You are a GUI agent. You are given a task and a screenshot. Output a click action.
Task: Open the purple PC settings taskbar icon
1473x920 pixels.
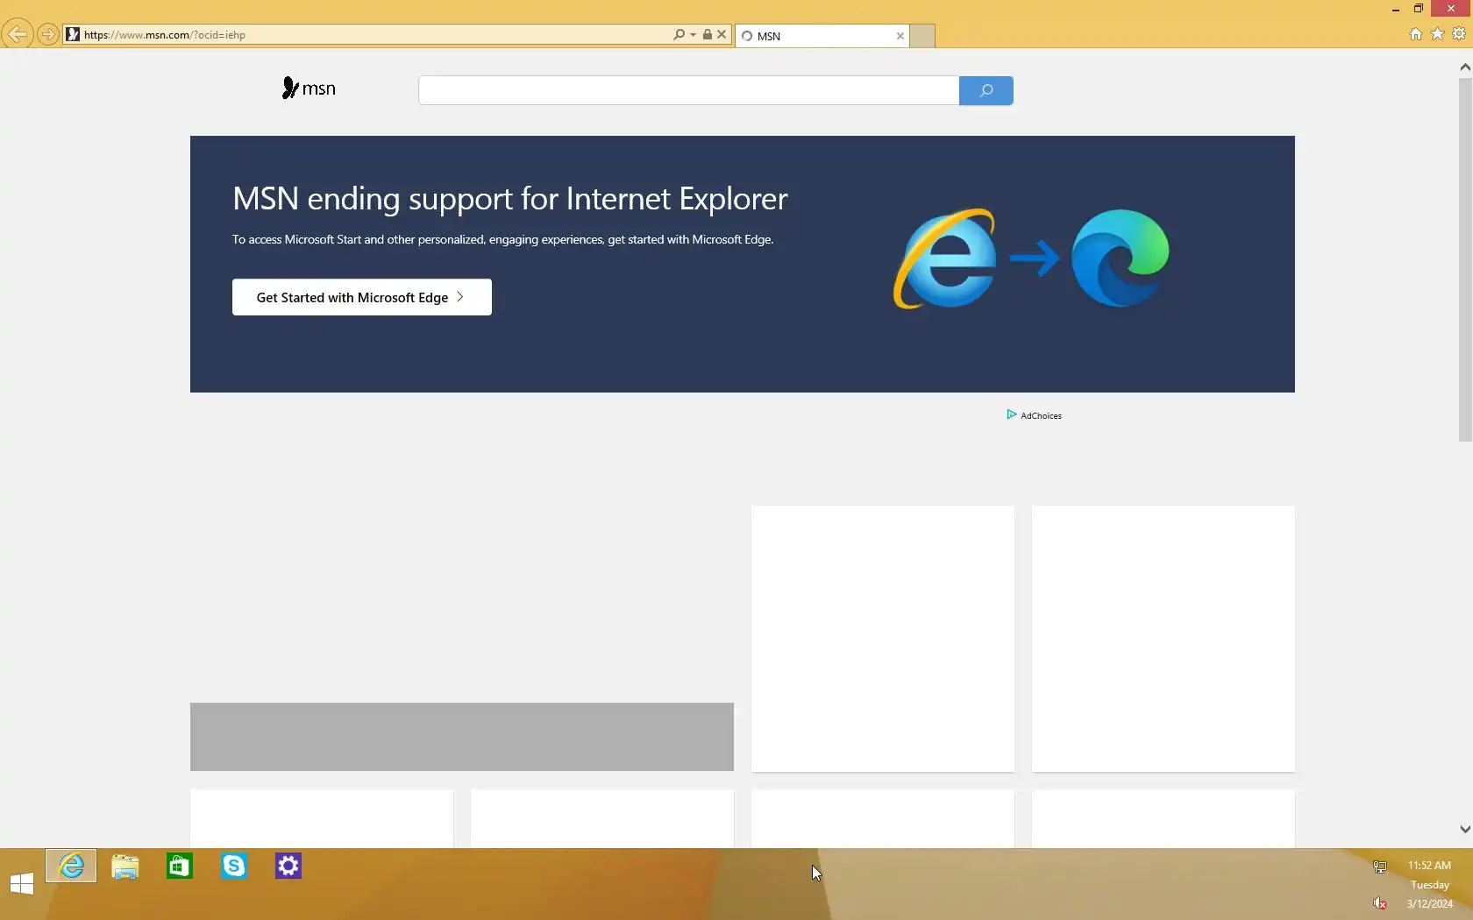pos(288,867)
